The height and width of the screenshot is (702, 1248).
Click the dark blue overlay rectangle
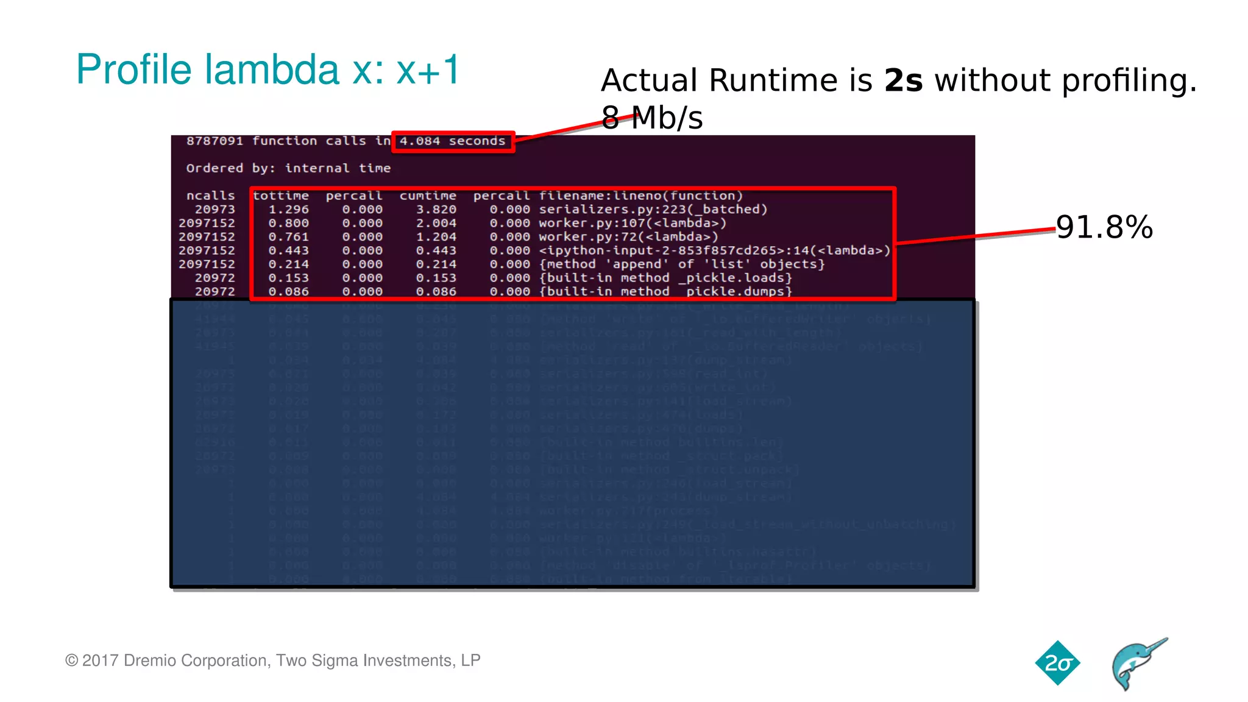tap(573, 443)
